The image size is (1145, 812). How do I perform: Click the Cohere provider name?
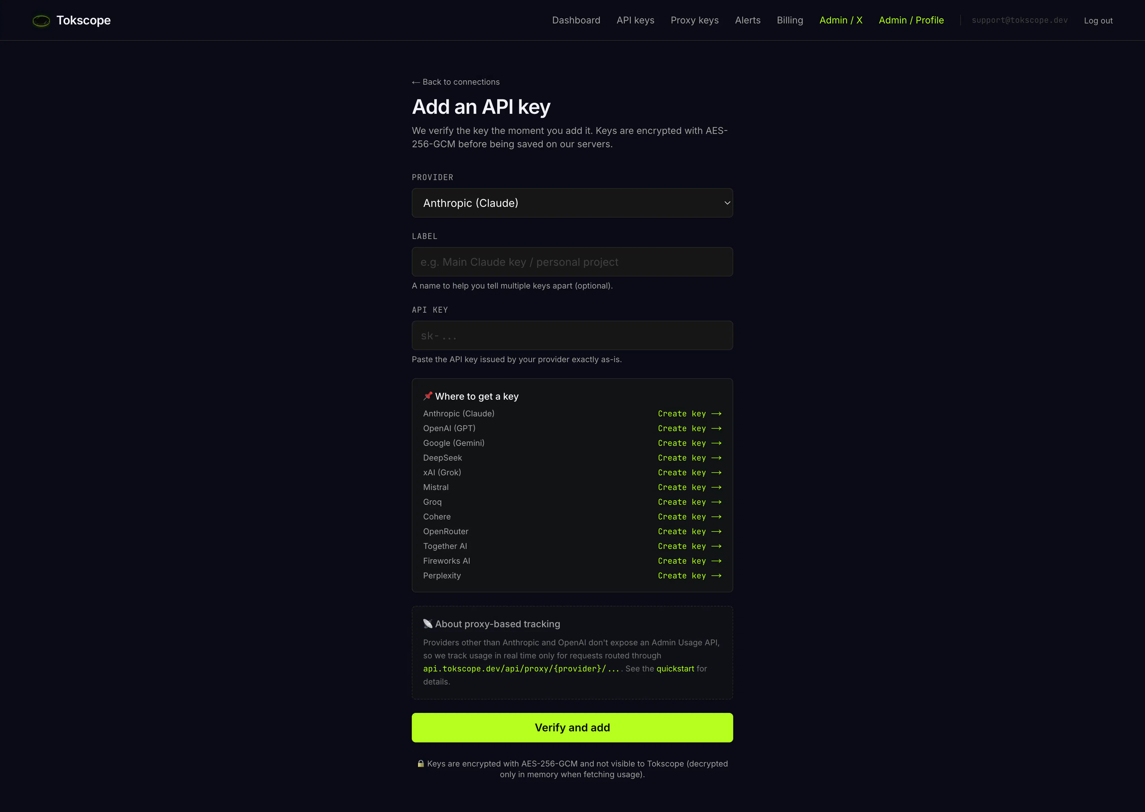click(x=437, y=516)
